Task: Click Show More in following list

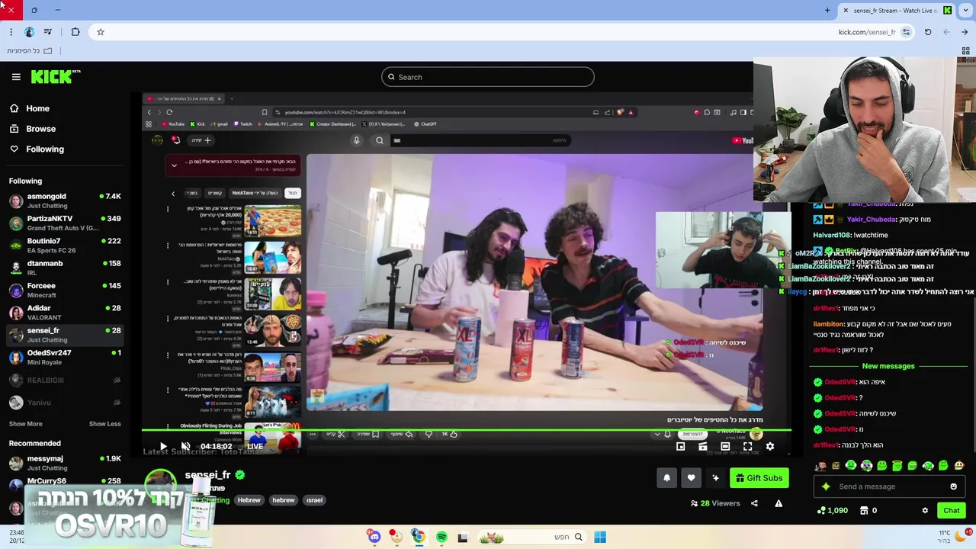Action: click(x=26, y=424)
